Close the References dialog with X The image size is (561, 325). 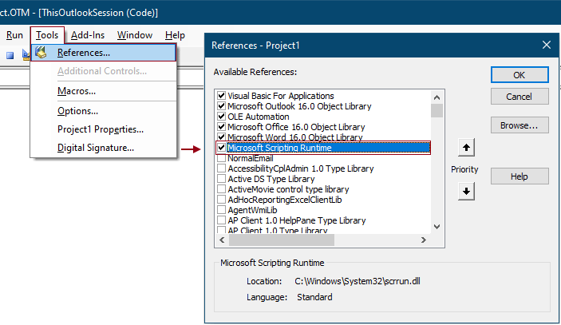[546, 46]
